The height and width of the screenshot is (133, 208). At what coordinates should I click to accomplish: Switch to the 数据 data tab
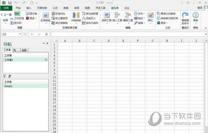[x=66, y=8]
